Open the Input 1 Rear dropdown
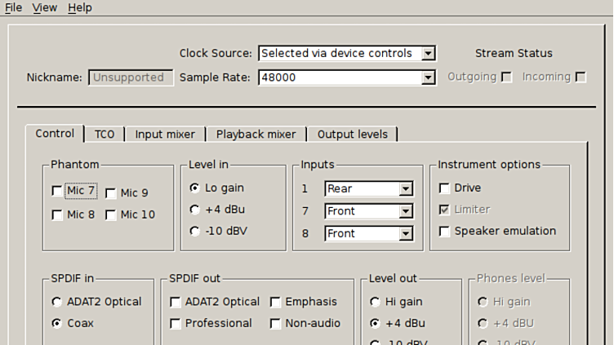This screenshot has height=345, width=614. (x=368, y=189)
